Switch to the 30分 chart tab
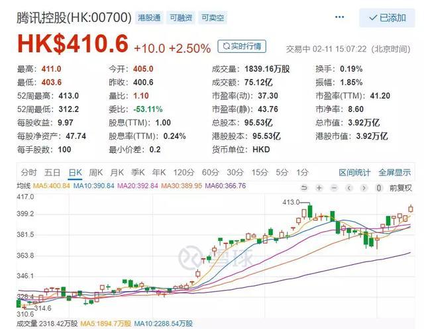Screen dimensions: 424x329 tap(235, 172)
